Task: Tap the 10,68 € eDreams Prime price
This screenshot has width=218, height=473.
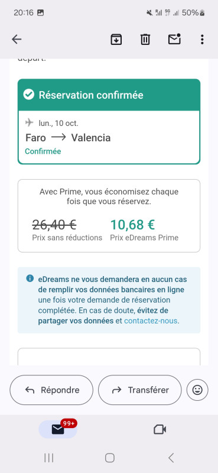Action: (x=132, y=225)
